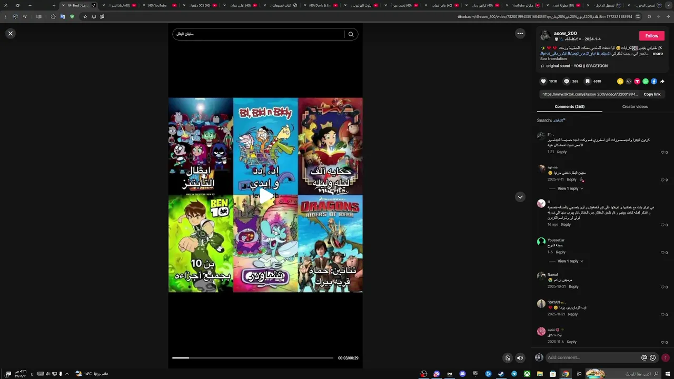
Task: Reload the page
Action: pyautogui.click(x=649, y=16)
